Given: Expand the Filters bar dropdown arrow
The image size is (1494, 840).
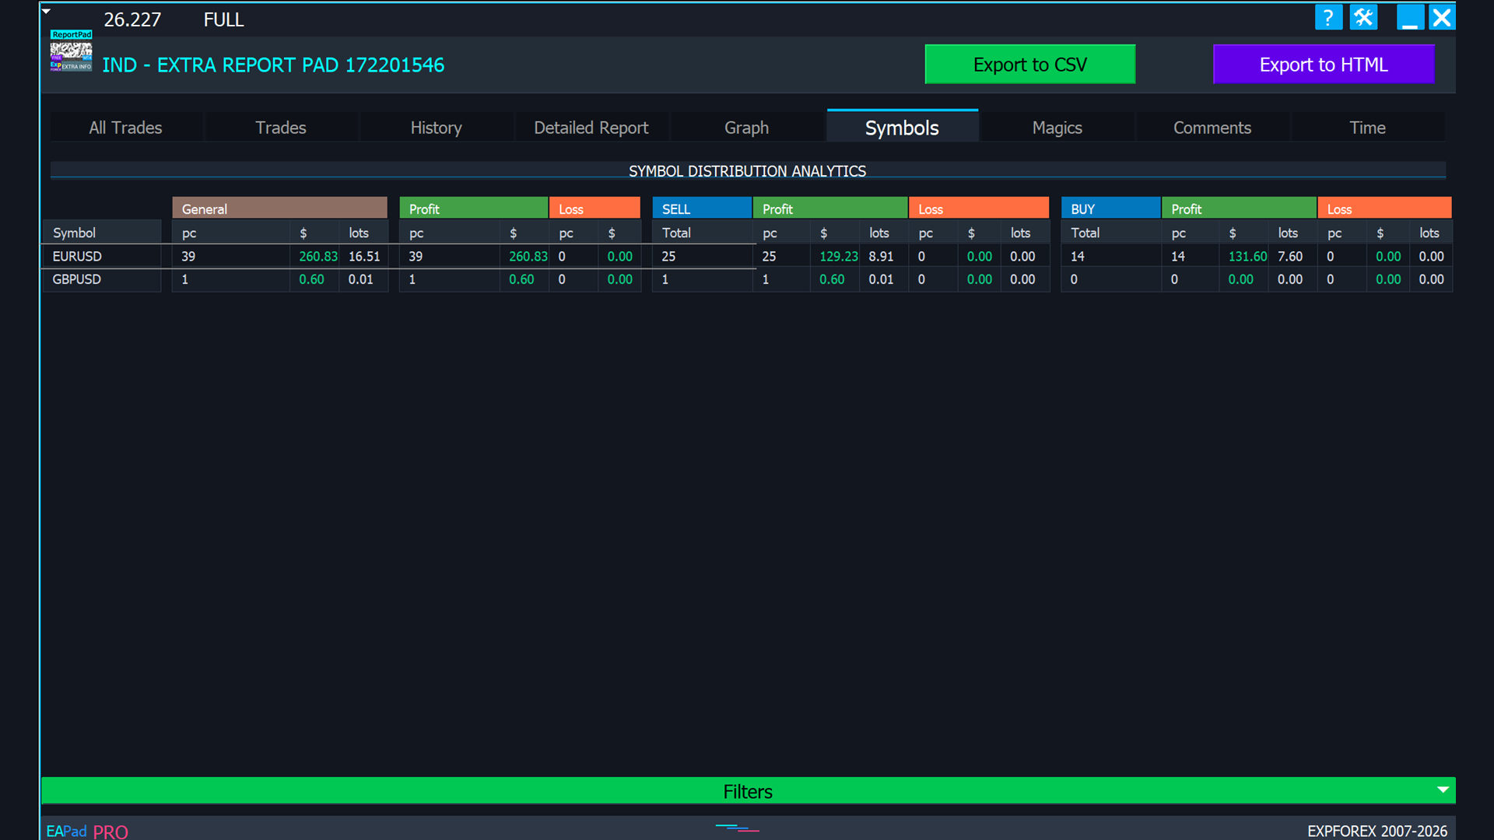Looking at the screenshot, I should pos(1443,789).
